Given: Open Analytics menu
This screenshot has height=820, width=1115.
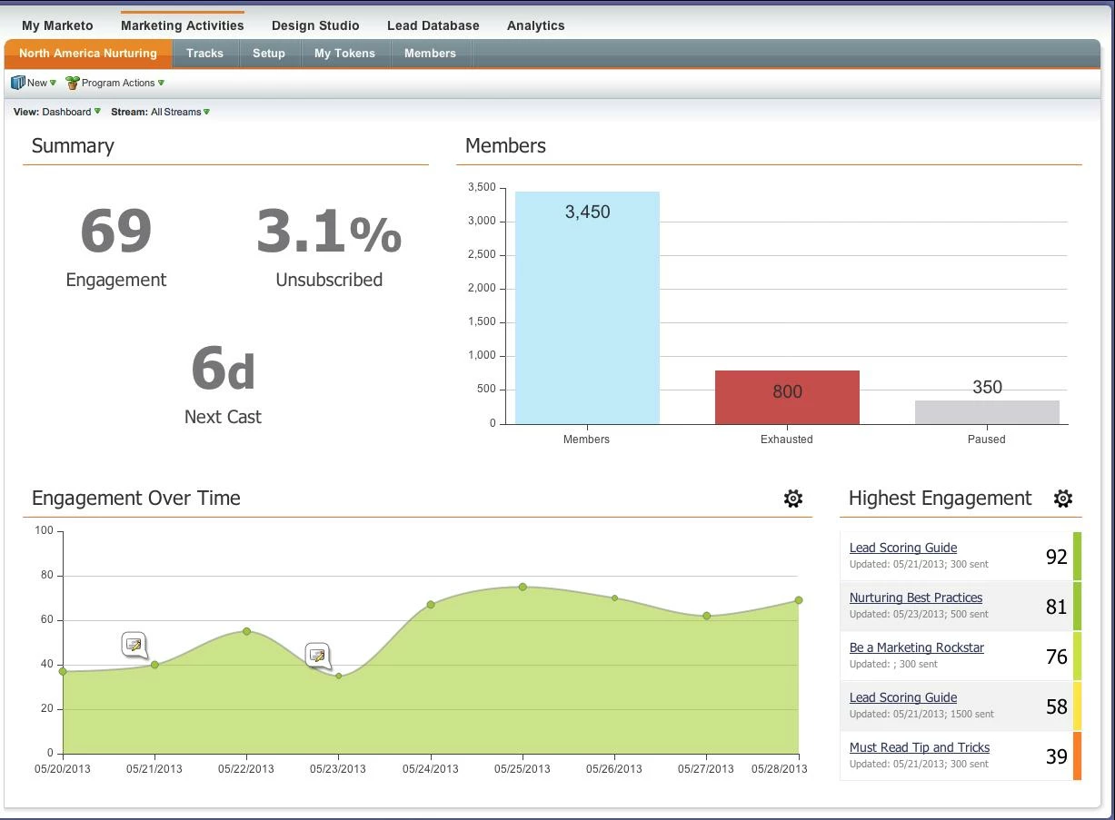Looking at the screenshot, I should pos(536,25).
